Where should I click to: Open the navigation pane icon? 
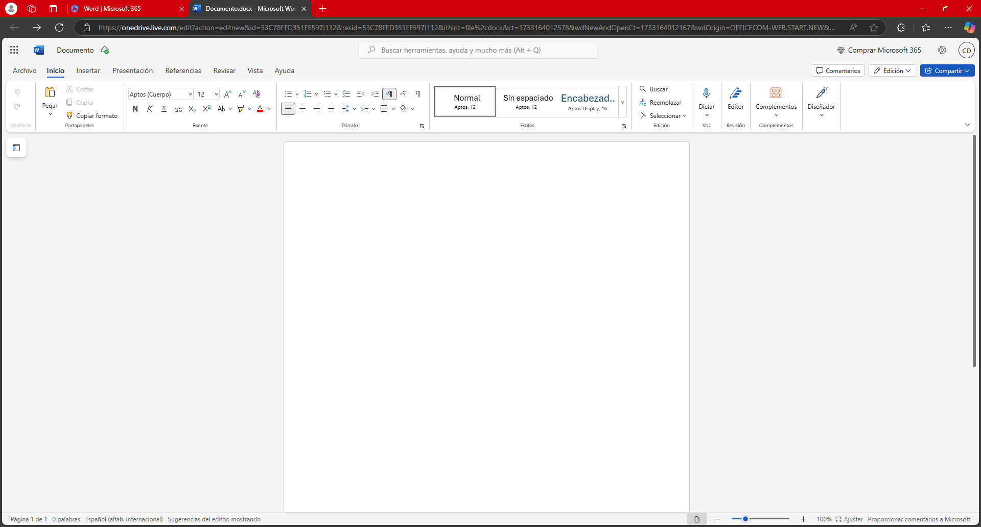[16, 148]
